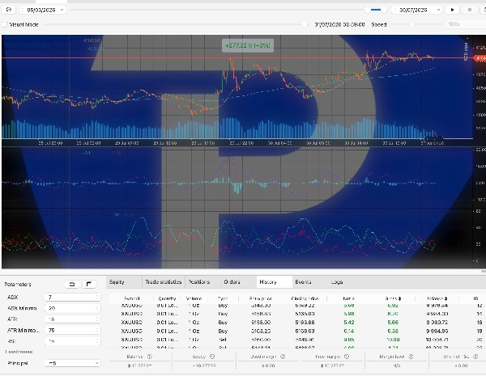Click the red price tag on the chart price axis
This screenshot has width=486, height=376.
click(x=480, y=58)
